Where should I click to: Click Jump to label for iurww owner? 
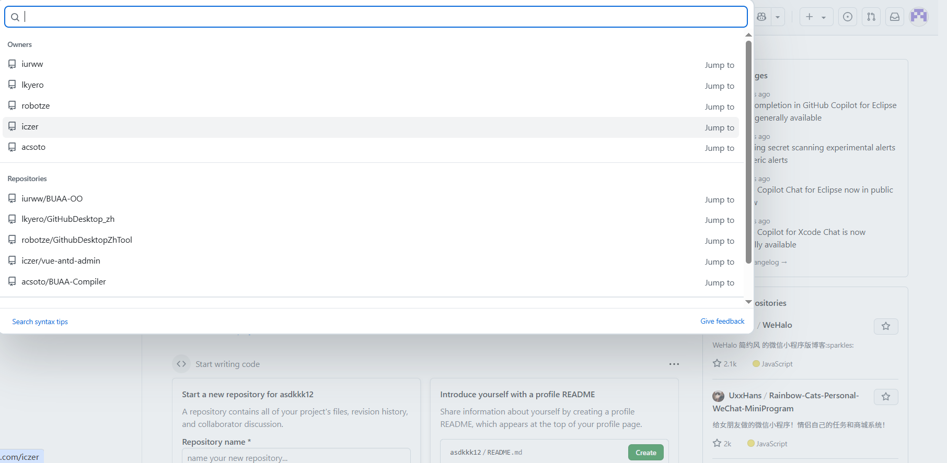pyautogui.click(x=719, y=65)
